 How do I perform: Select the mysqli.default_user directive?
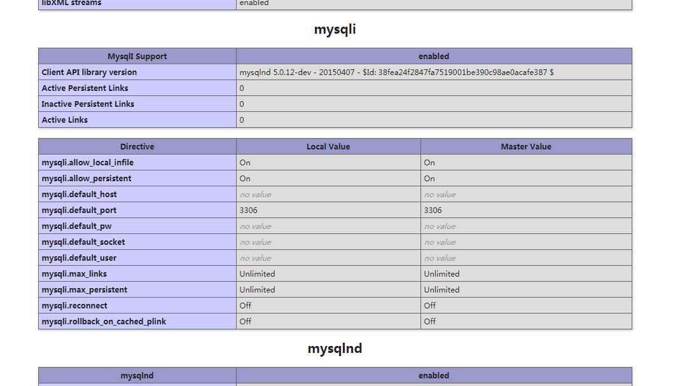(79, 258)
